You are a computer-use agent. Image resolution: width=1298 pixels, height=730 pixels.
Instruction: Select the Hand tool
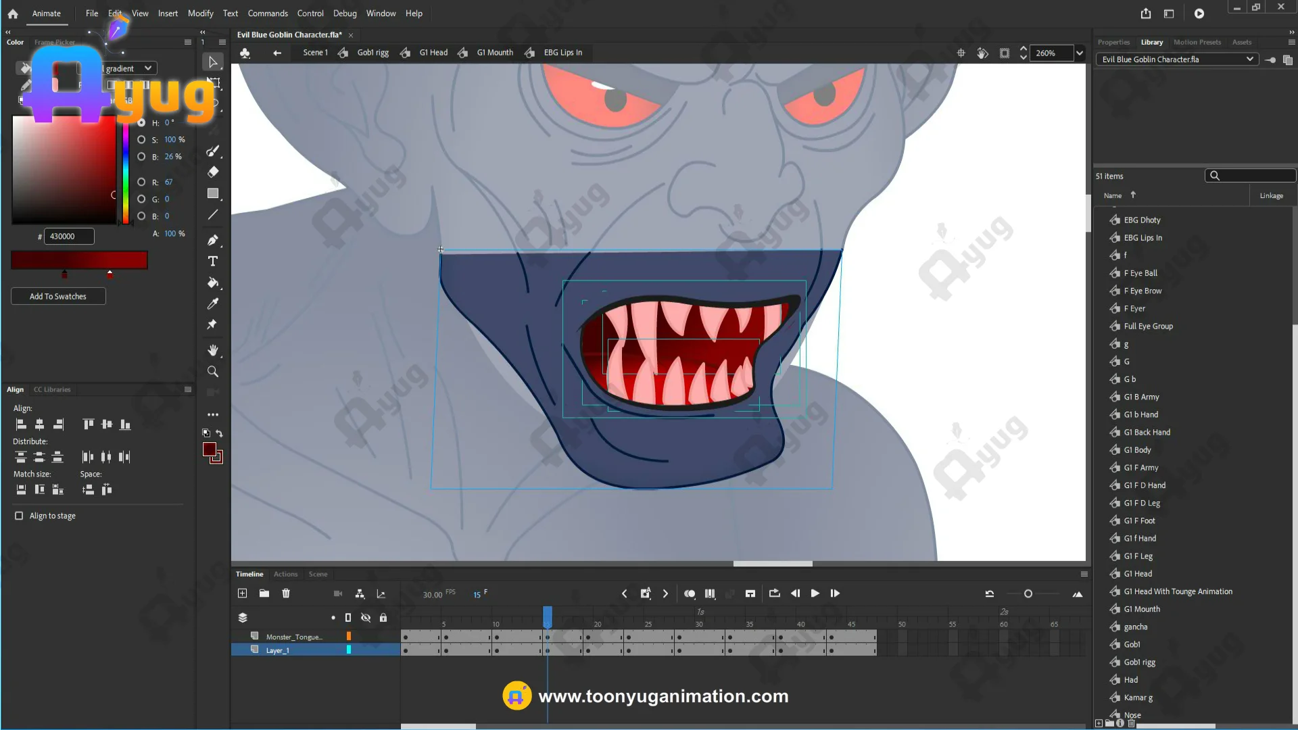click(x=213, y=350)
